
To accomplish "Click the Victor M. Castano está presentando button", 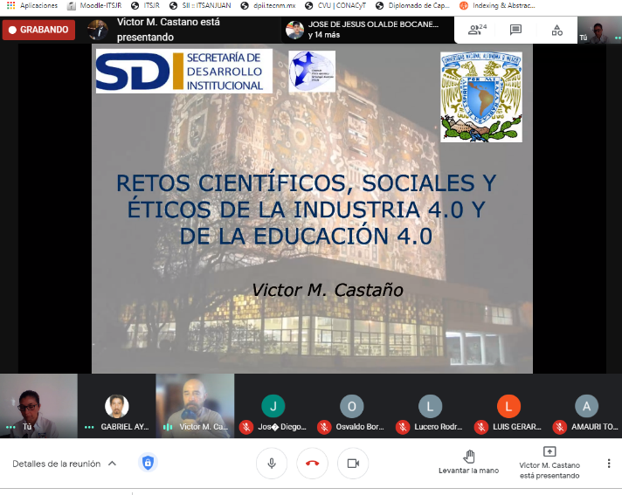I will click(549, 463).
